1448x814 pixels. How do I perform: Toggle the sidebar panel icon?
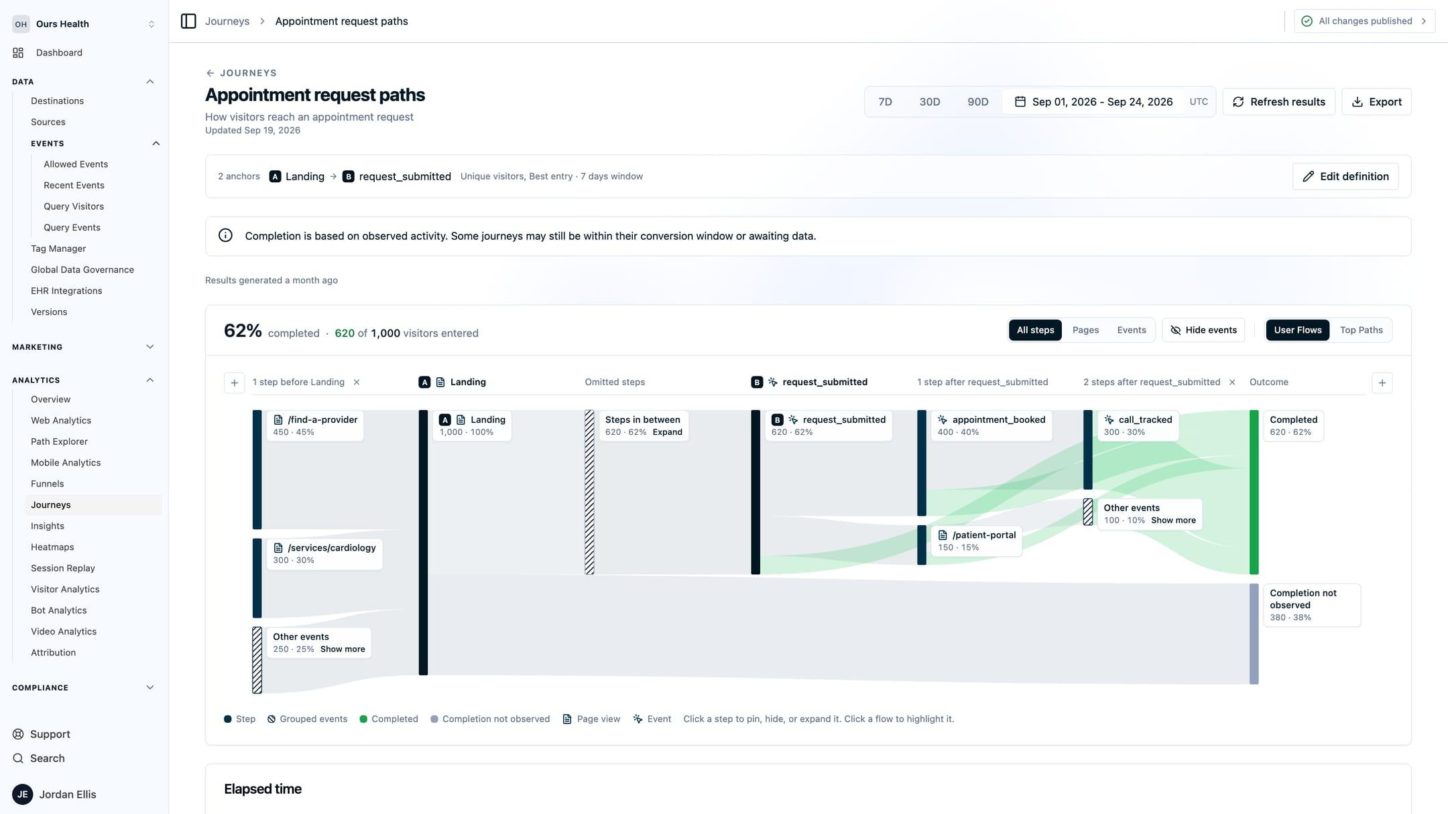pos(188,21)
